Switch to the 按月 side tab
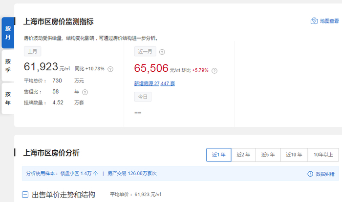Screen dimensions: 342x202 tap(8, 33)
